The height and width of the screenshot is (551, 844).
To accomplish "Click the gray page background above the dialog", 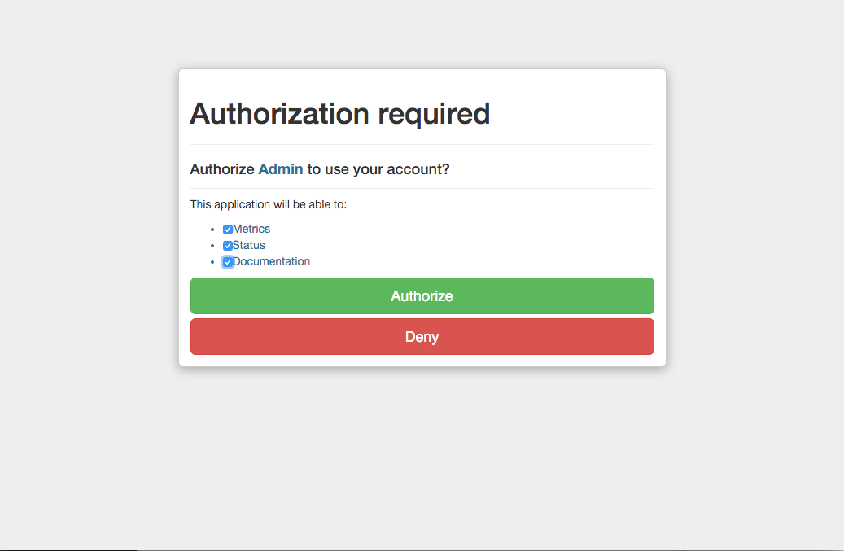I will [x=422, y=33].
